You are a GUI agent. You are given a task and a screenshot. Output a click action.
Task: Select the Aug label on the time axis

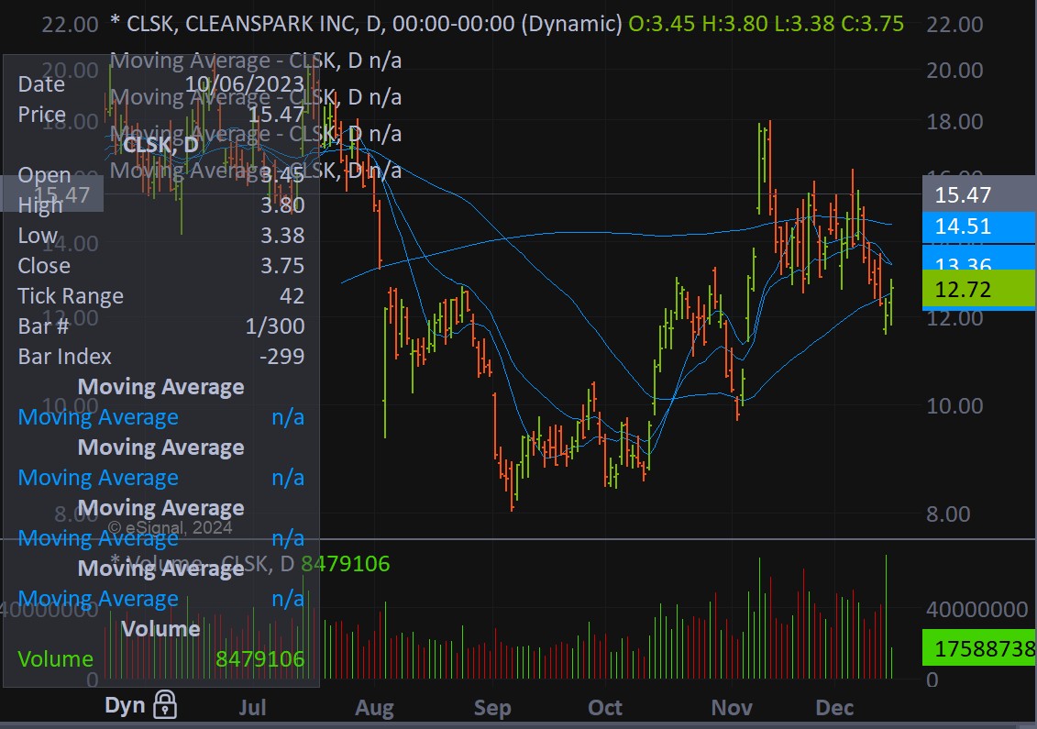[x=374, y=708]
